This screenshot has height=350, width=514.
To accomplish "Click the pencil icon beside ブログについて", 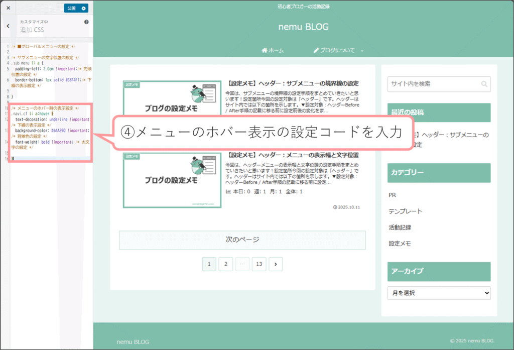I will coord(316,50).
